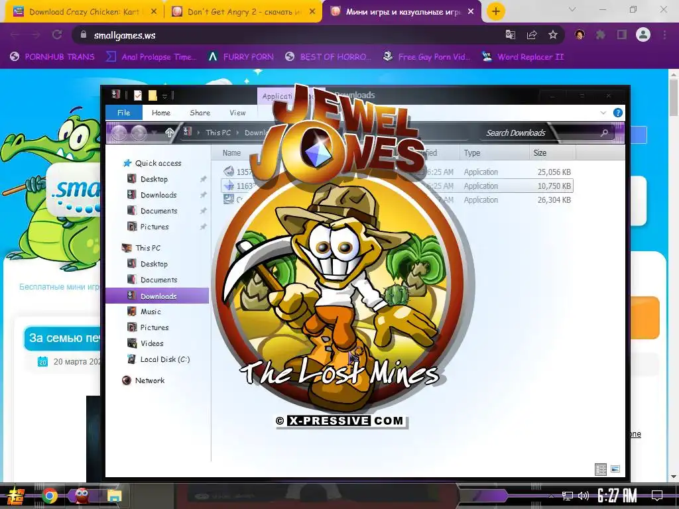
Task: Open the Home ribbon tab in Explorer
Action: point(161,113)
